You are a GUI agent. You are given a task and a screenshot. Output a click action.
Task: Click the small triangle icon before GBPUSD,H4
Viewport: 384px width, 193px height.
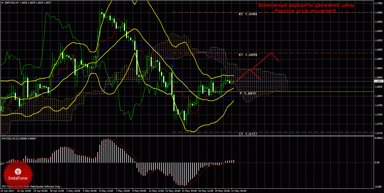coord(2,3)
